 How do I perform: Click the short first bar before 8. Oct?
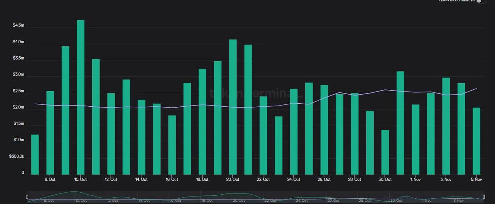pos(35,155)
